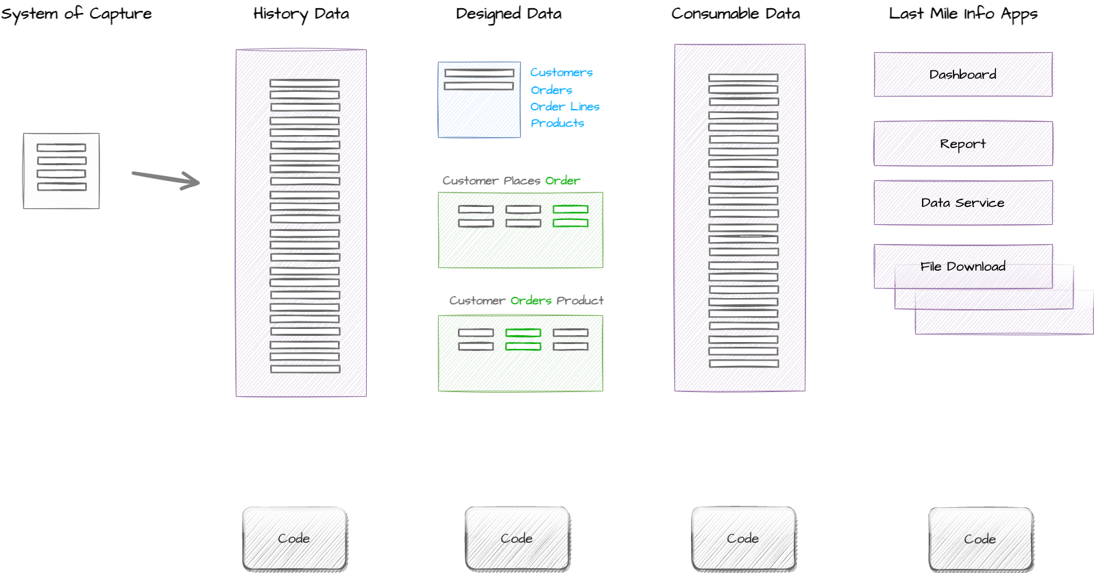This screenshot has height=573, width=1094.
Task: Select the Customer Orders Product caption
Action: coord(526,301)
